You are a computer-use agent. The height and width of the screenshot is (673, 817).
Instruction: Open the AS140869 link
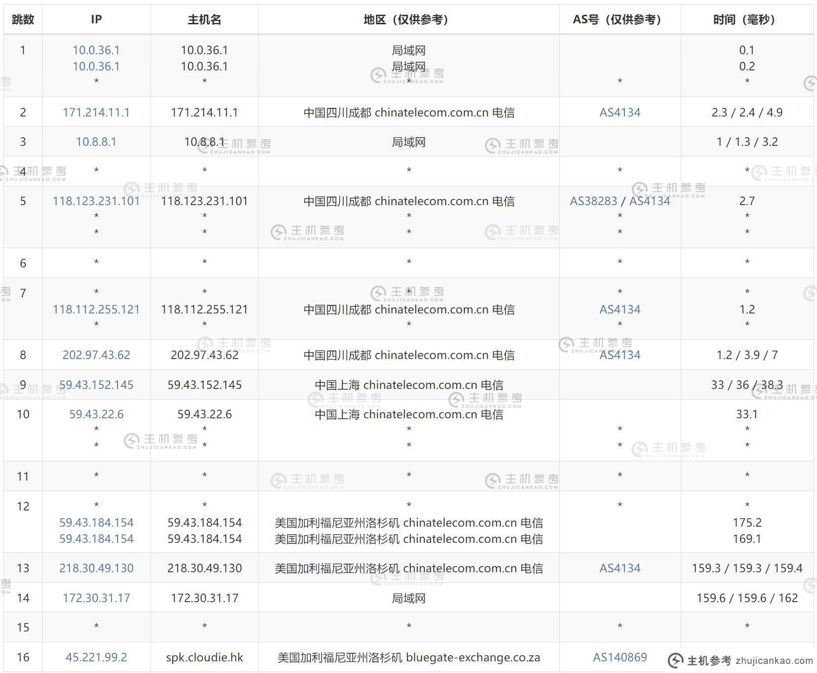pos(620,657)
